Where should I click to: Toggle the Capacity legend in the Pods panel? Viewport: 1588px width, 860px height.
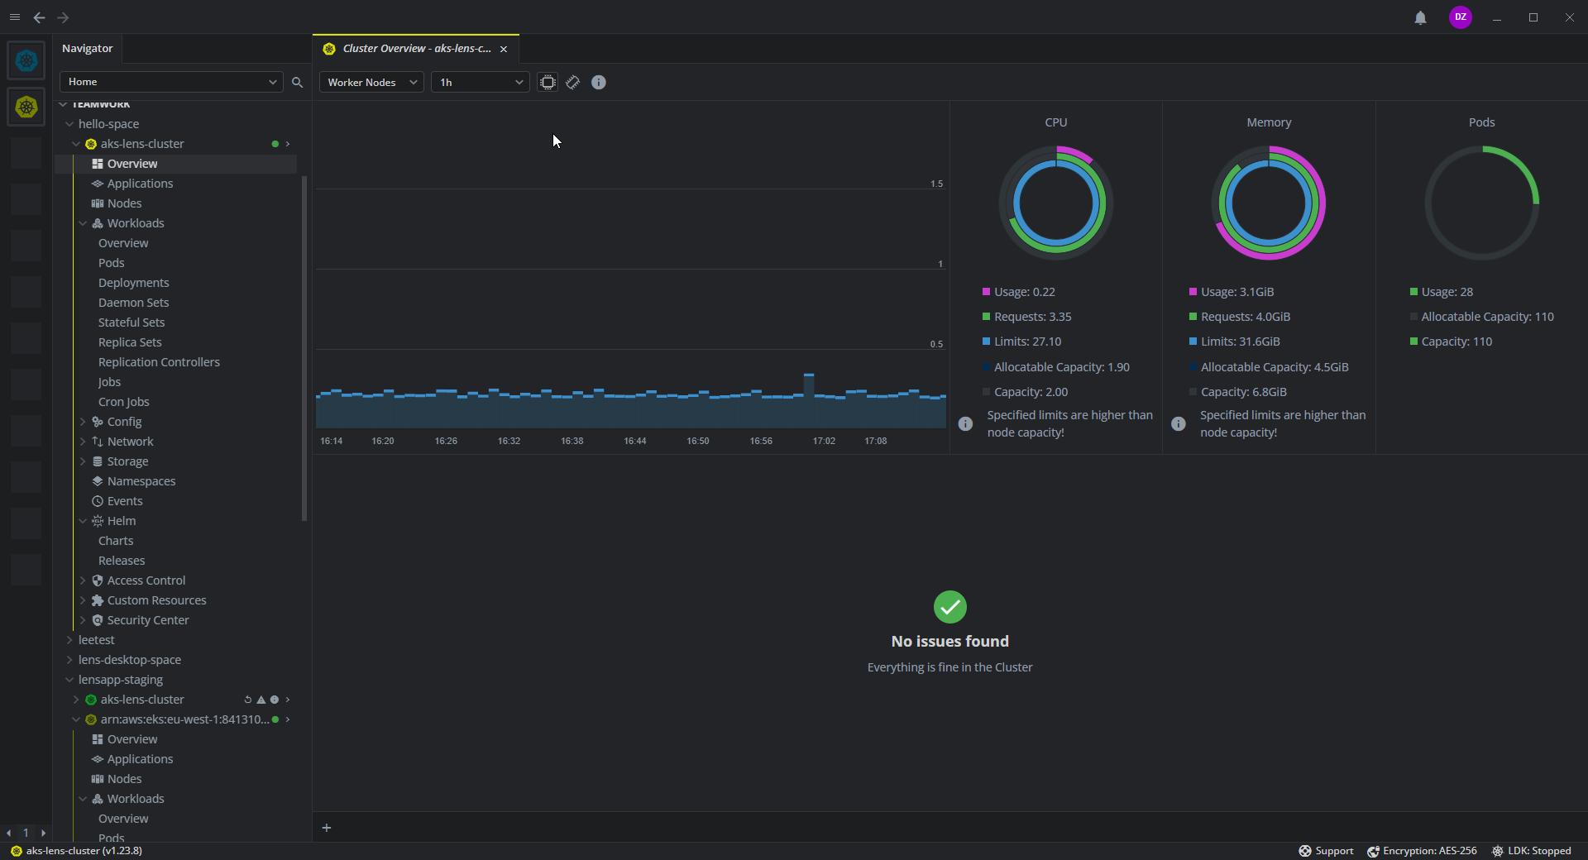click(1452, 342)
